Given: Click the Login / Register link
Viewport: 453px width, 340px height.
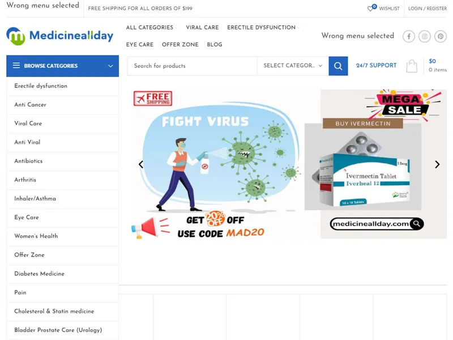Looking at the screenshot, I should (428, 8).
